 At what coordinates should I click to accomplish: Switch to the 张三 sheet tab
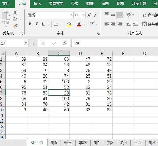68,142
